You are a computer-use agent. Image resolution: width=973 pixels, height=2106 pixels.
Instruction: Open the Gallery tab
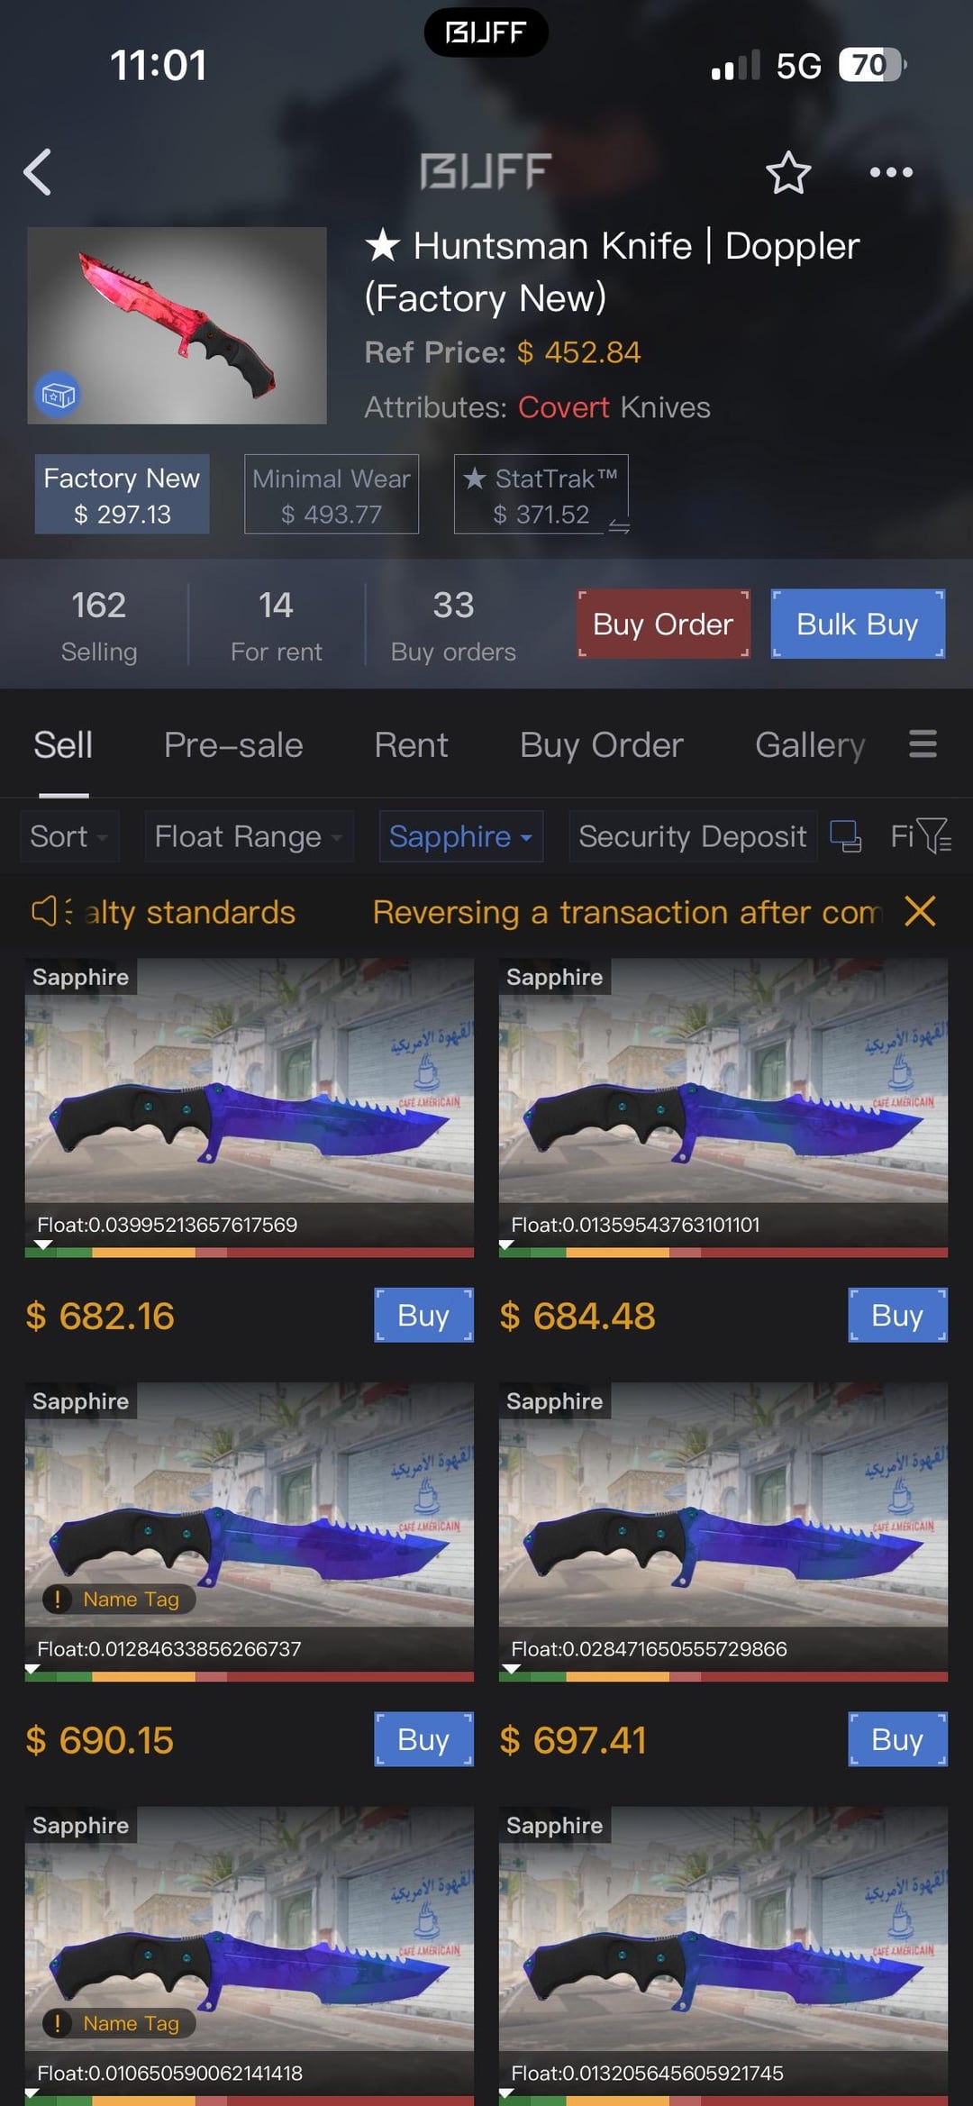coord(810,745)
